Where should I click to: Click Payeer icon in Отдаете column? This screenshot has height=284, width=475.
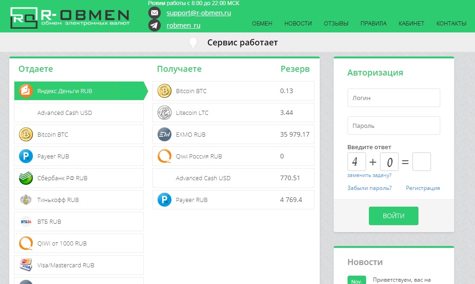pyautogui.click(x=26, y=156)
